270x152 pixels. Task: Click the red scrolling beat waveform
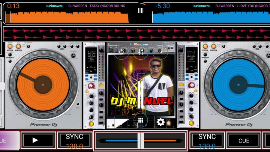coord(137,34)
